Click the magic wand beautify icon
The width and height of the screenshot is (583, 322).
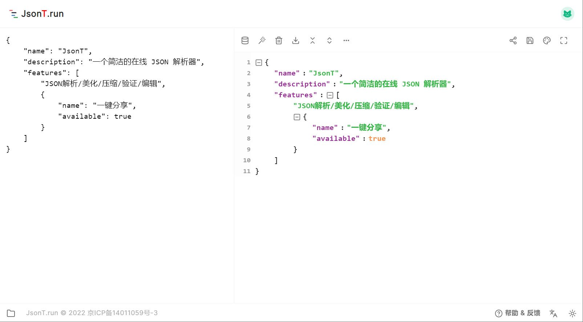click(x=262, y=41)
